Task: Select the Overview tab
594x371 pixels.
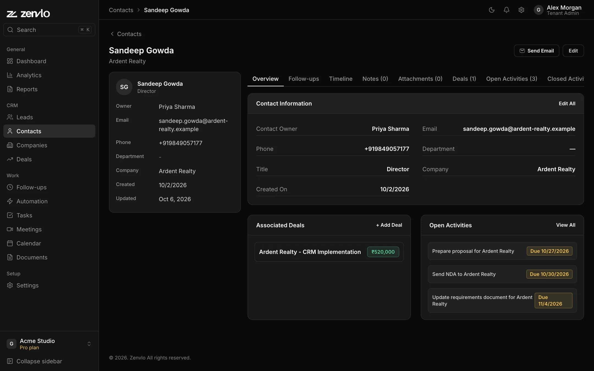Action: [265, 79]
